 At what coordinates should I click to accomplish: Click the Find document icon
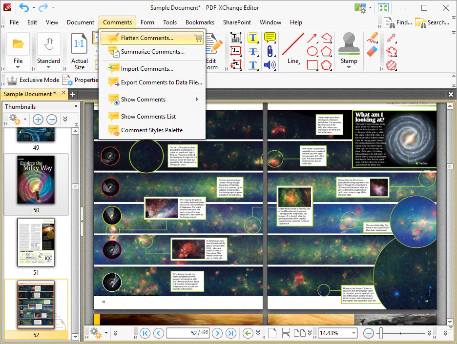(390, 22)
